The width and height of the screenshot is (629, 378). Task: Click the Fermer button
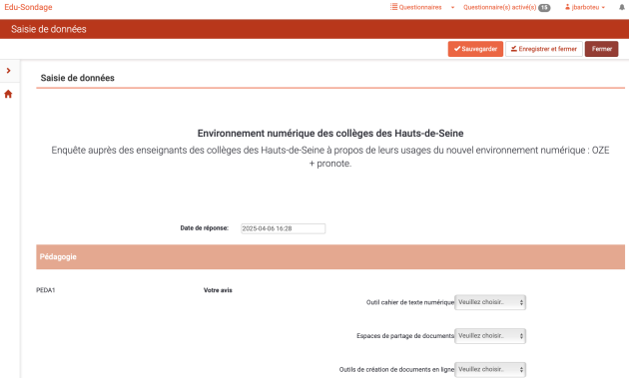[x=601, y=49]
